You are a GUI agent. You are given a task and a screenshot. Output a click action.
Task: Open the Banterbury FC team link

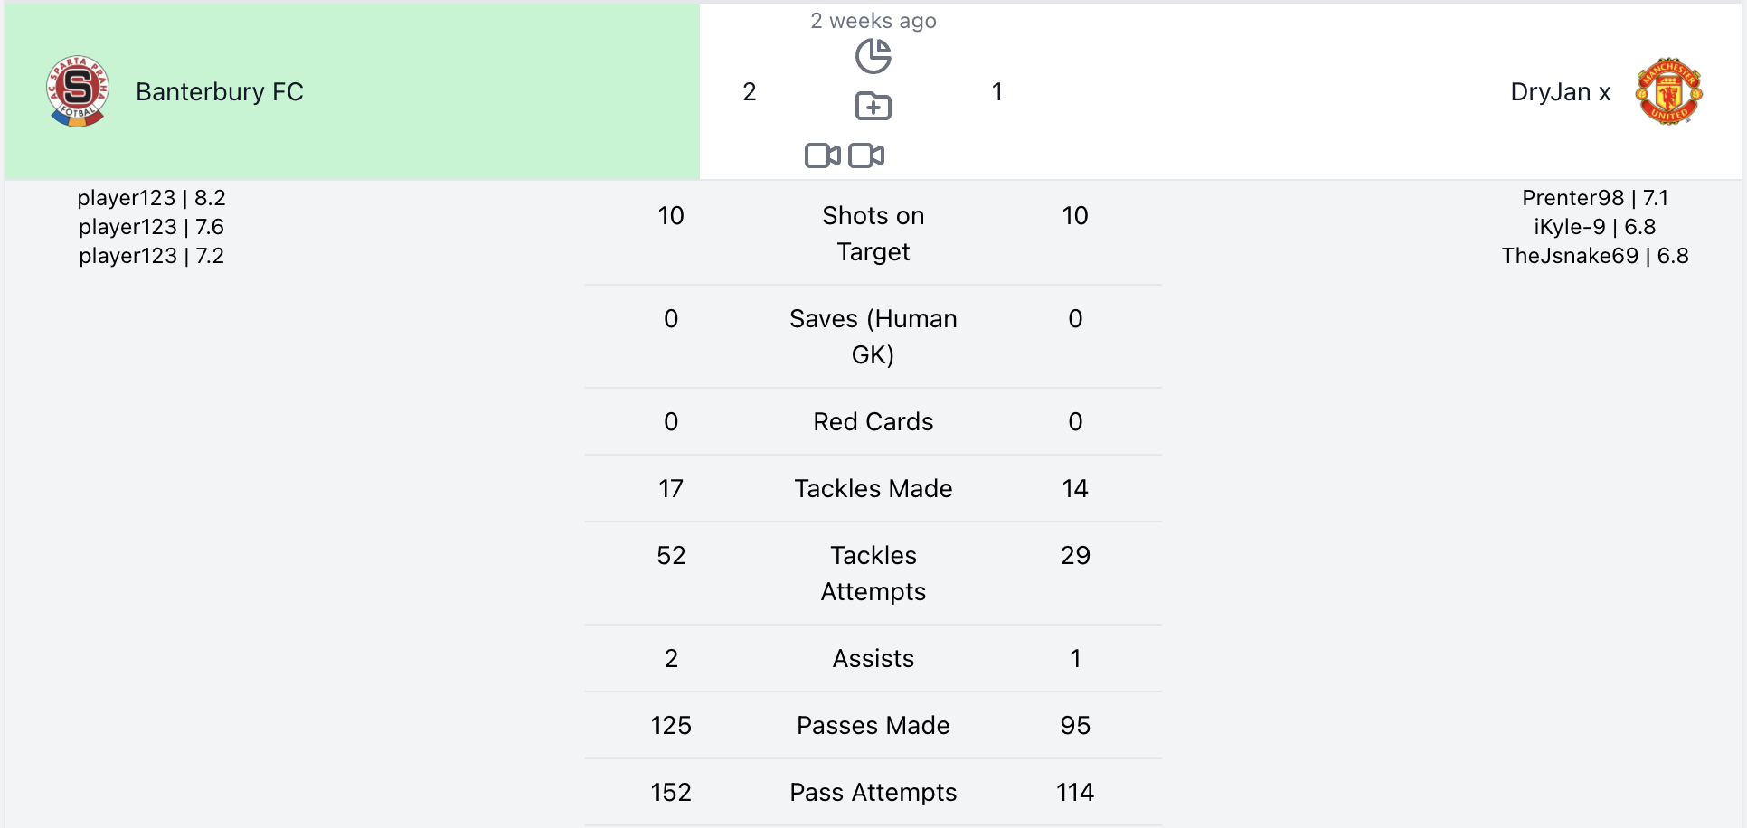pos(220,92)
